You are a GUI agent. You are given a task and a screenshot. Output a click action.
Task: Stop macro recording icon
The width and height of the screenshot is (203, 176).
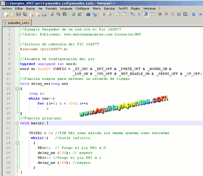tap(166, 14)
